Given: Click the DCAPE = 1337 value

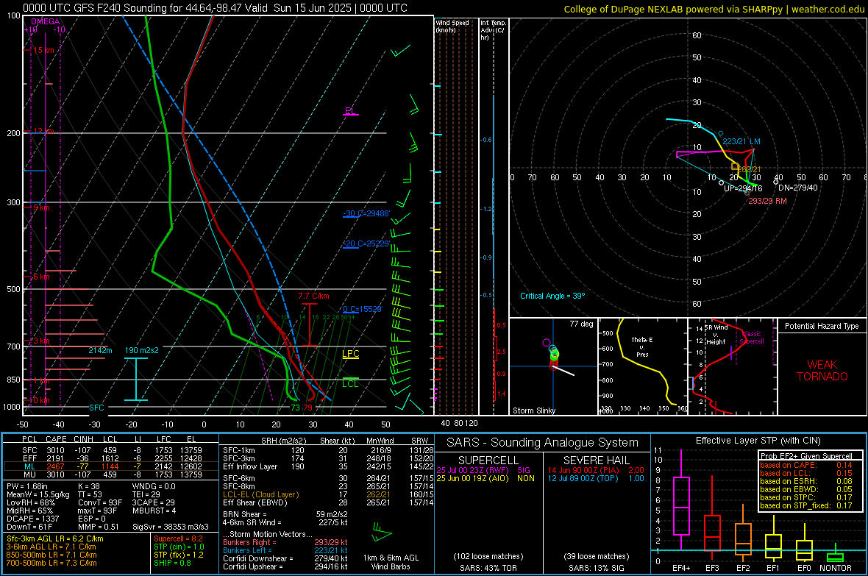Looking at the screenshot, I should [32, 519].
